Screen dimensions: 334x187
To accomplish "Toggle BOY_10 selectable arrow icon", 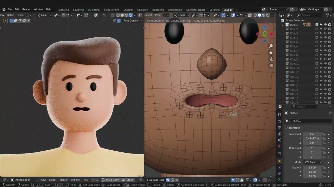I will coord(321,64).
